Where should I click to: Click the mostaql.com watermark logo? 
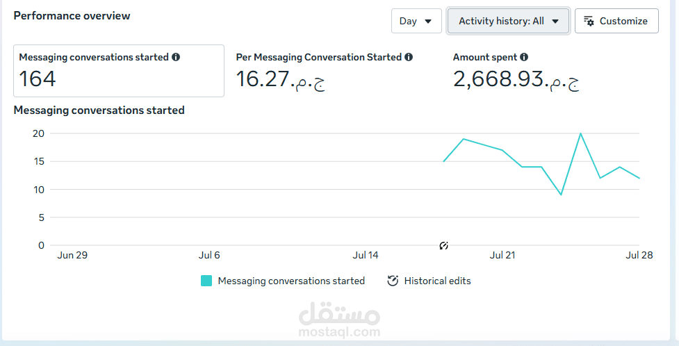pyautogui.click(x=339, y=320)
